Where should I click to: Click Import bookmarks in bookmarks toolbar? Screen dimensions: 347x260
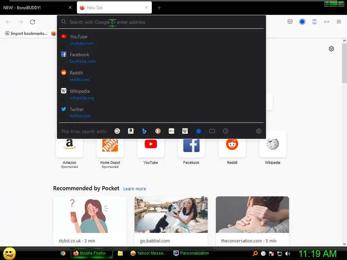coord(26,34)
